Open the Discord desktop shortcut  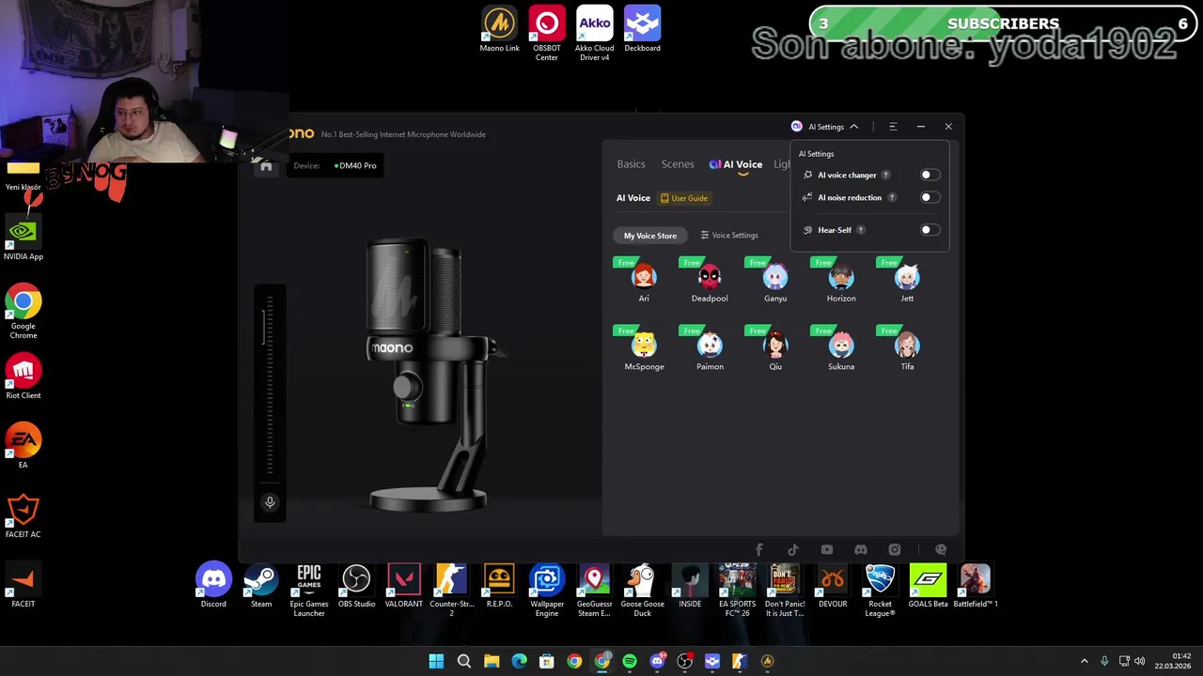click(x=213, y=586)
